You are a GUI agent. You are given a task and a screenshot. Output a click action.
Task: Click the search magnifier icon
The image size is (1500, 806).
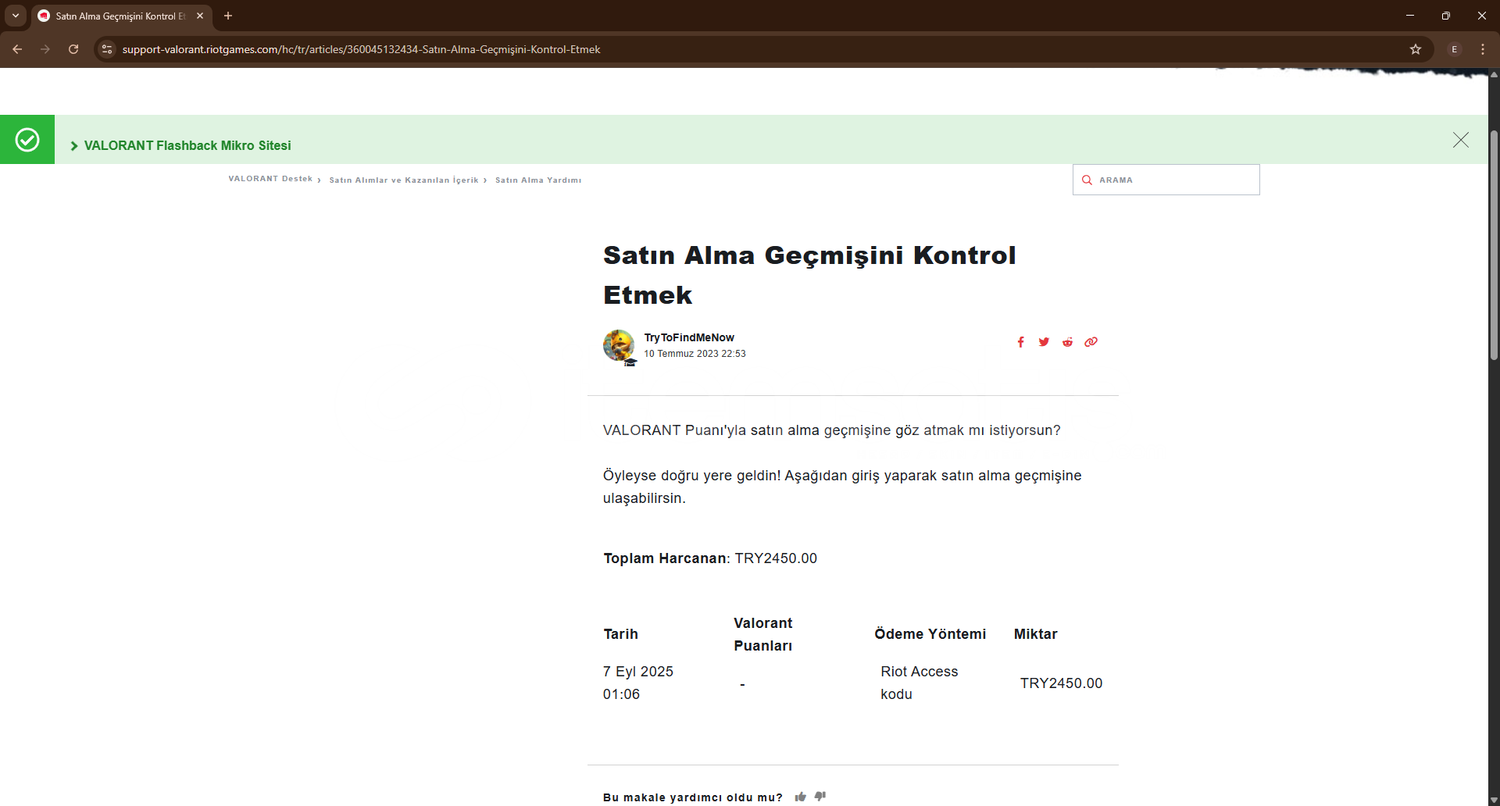click(x=1087, y=180)
